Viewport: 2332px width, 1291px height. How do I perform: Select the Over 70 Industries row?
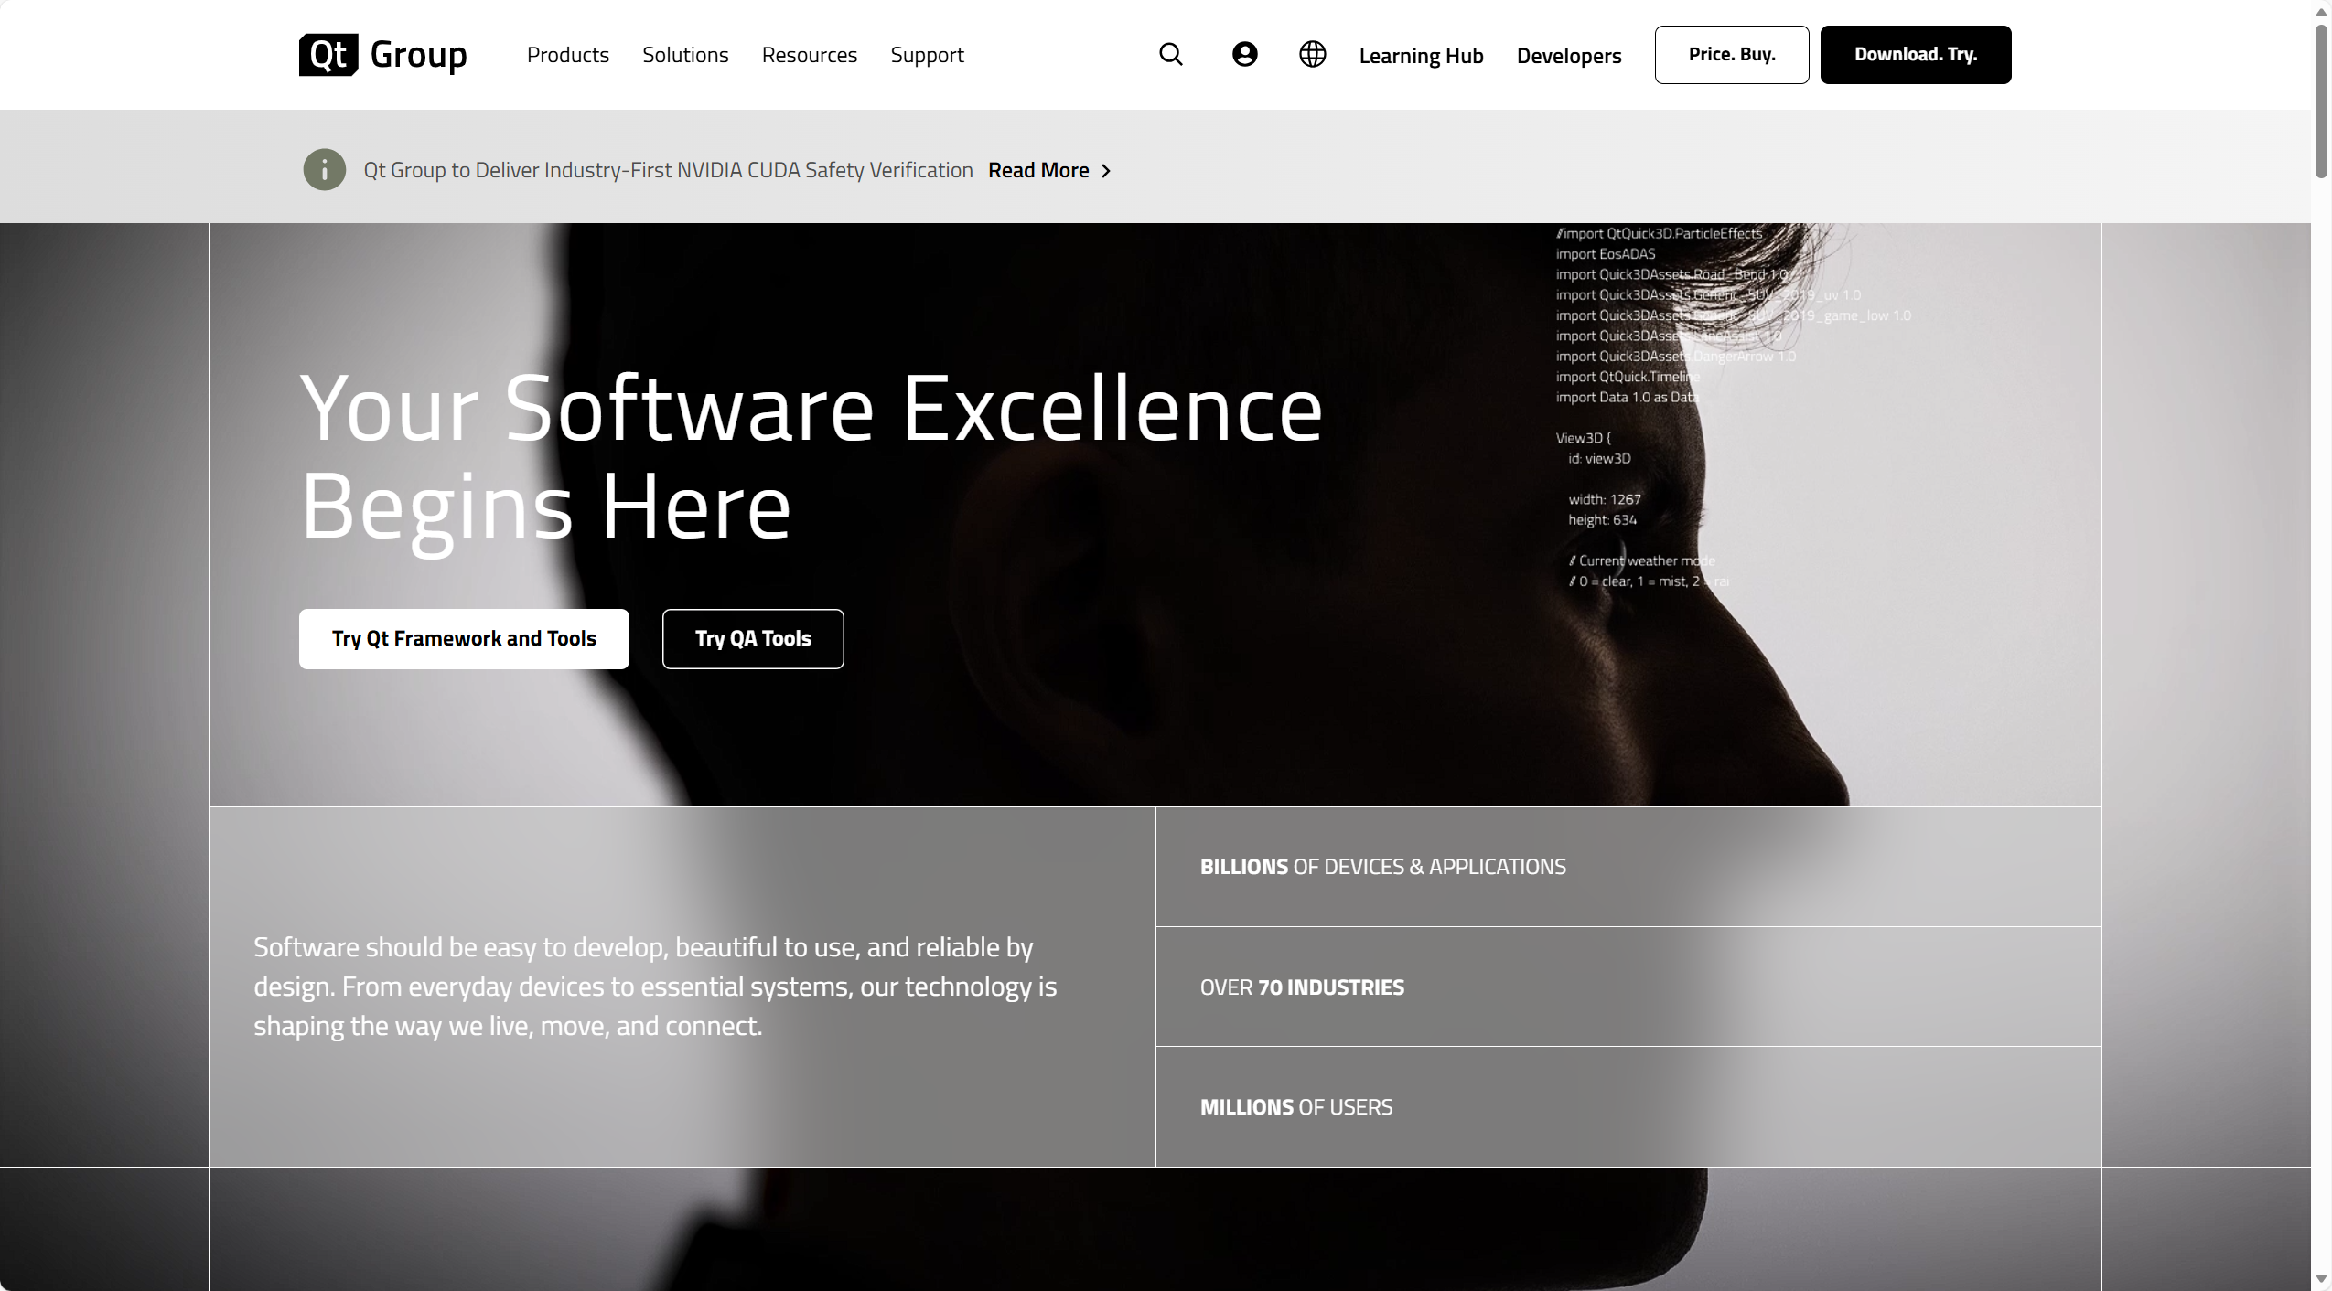[1301, 987]
